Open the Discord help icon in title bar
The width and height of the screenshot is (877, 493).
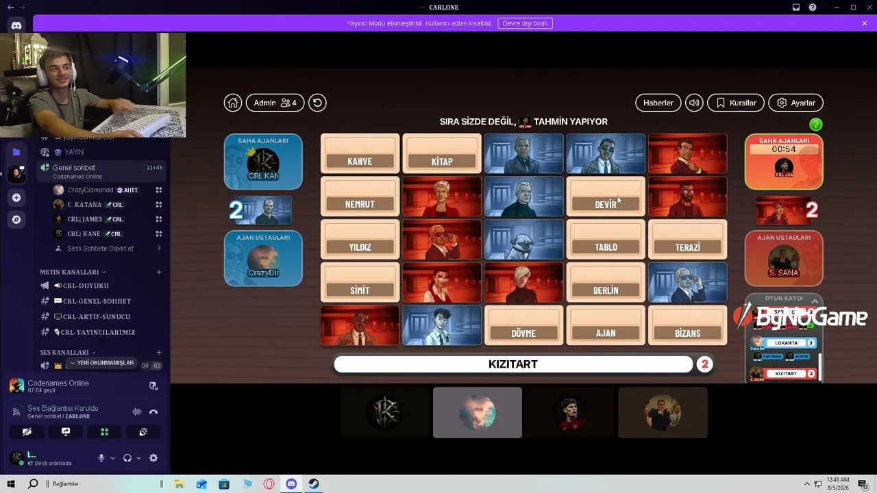tap(813, 8)
